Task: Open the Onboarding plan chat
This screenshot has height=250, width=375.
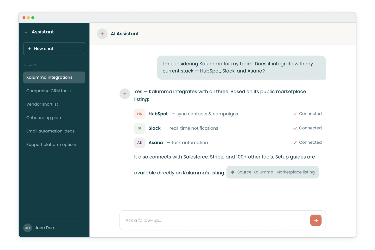Action: 54,118
